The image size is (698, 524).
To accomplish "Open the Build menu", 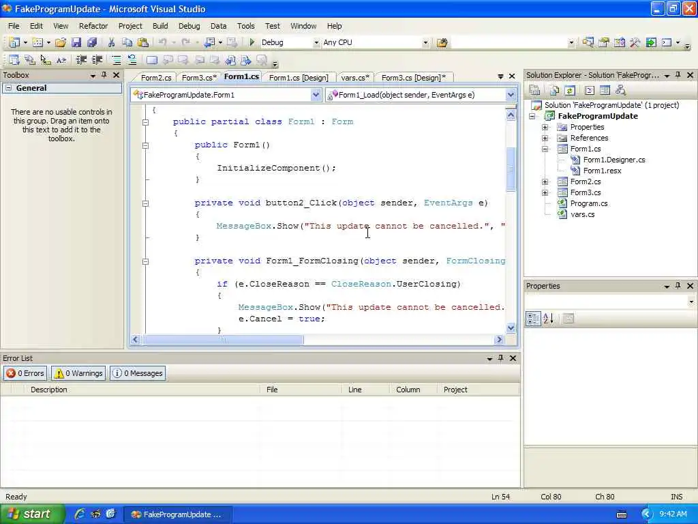I will pos(160,26).
